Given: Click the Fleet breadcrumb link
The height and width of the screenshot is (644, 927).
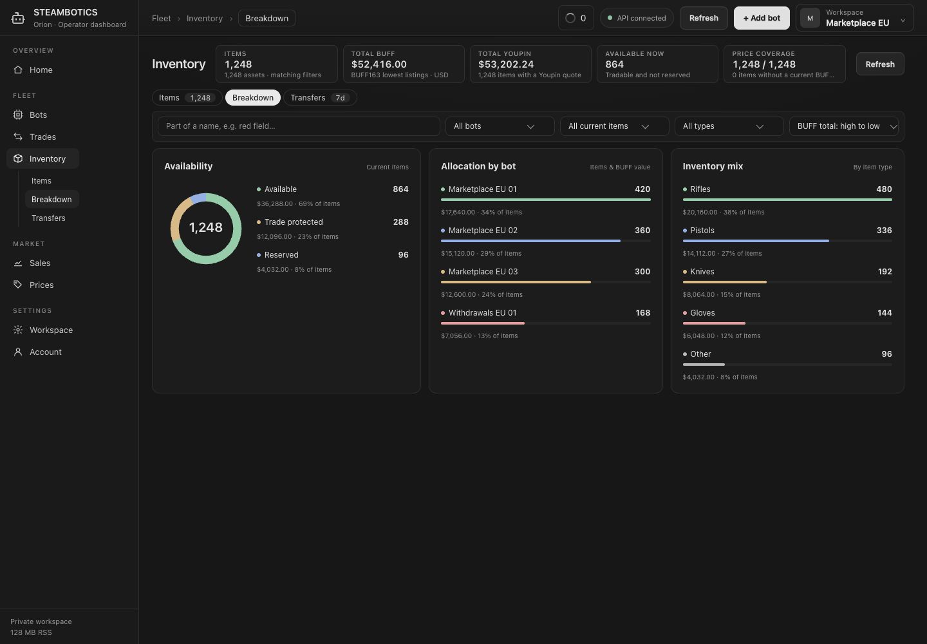Looking at the screenshot, I should pos(162,18).
